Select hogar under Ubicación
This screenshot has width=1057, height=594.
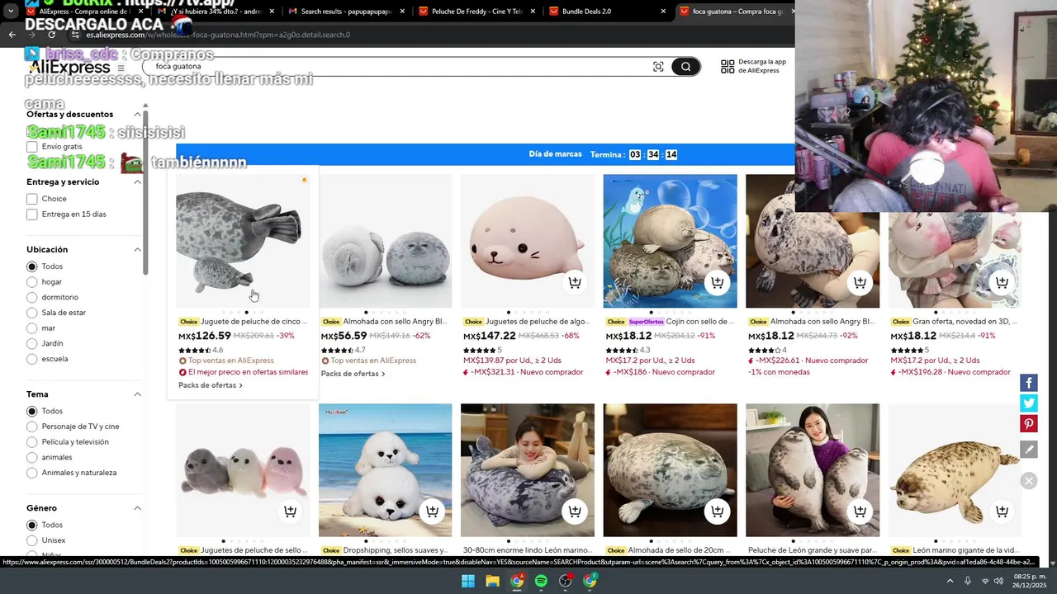[x=31, y=282]
